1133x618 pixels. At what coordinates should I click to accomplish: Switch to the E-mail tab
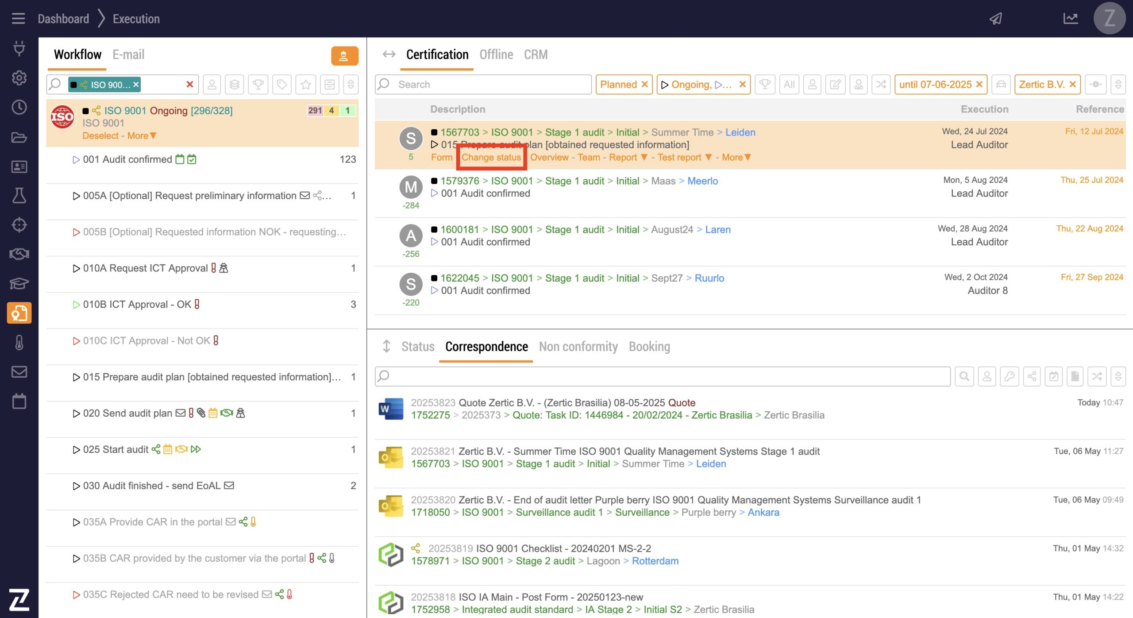[128, 54]
